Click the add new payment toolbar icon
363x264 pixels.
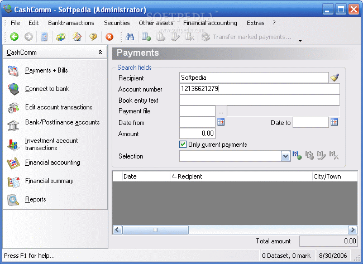point(146,36)
